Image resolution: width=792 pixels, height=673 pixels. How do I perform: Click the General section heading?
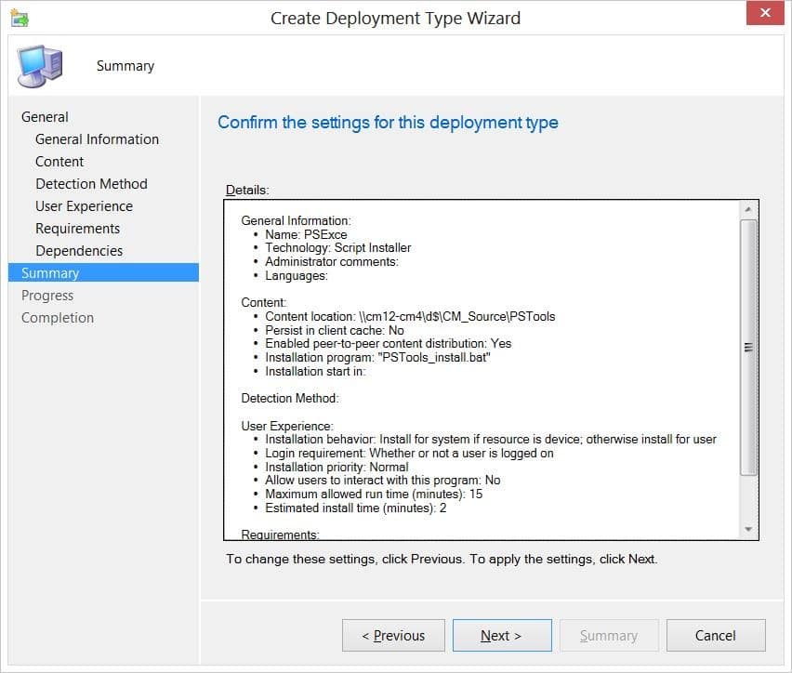pyautogui.click(x=45, y=117)
